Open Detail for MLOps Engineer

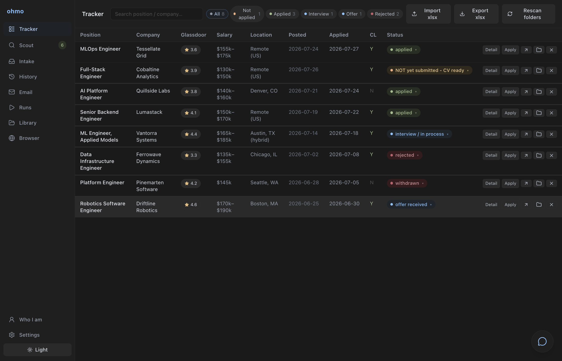(491, 50)
